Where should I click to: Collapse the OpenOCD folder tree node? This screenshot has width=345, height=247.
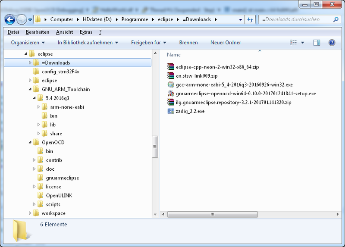tap(30, 142)
